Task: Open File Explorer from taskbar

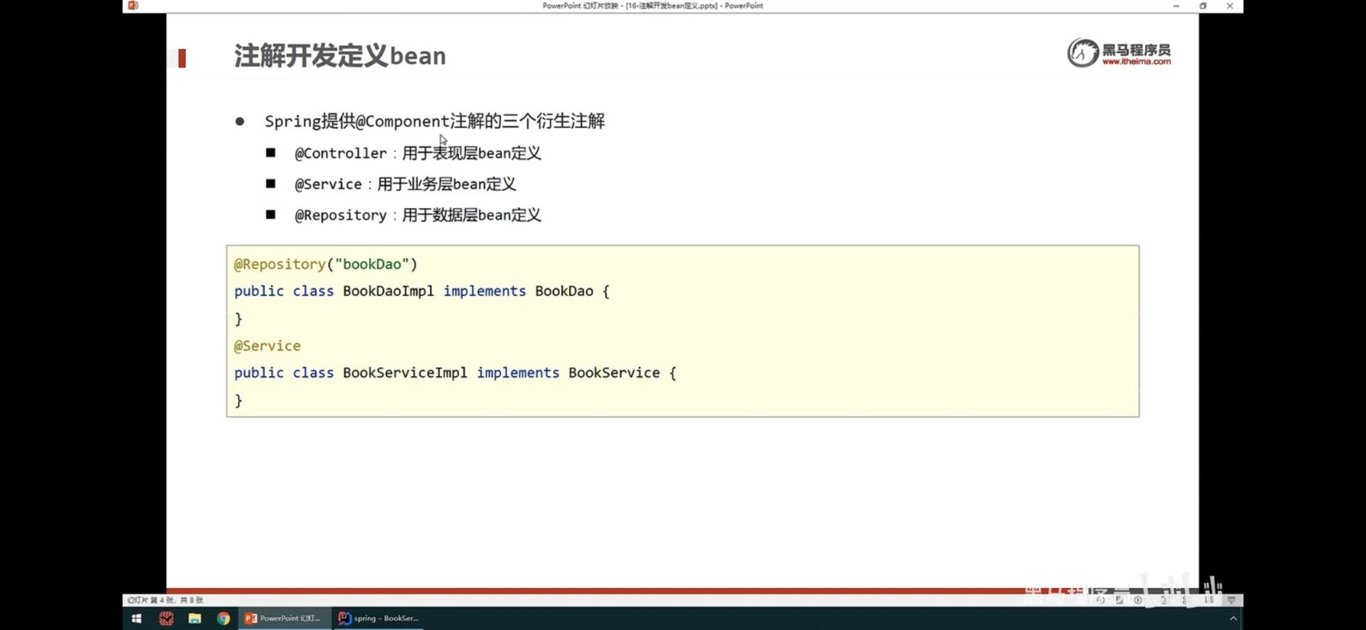Action: click(x=194, y=619)
